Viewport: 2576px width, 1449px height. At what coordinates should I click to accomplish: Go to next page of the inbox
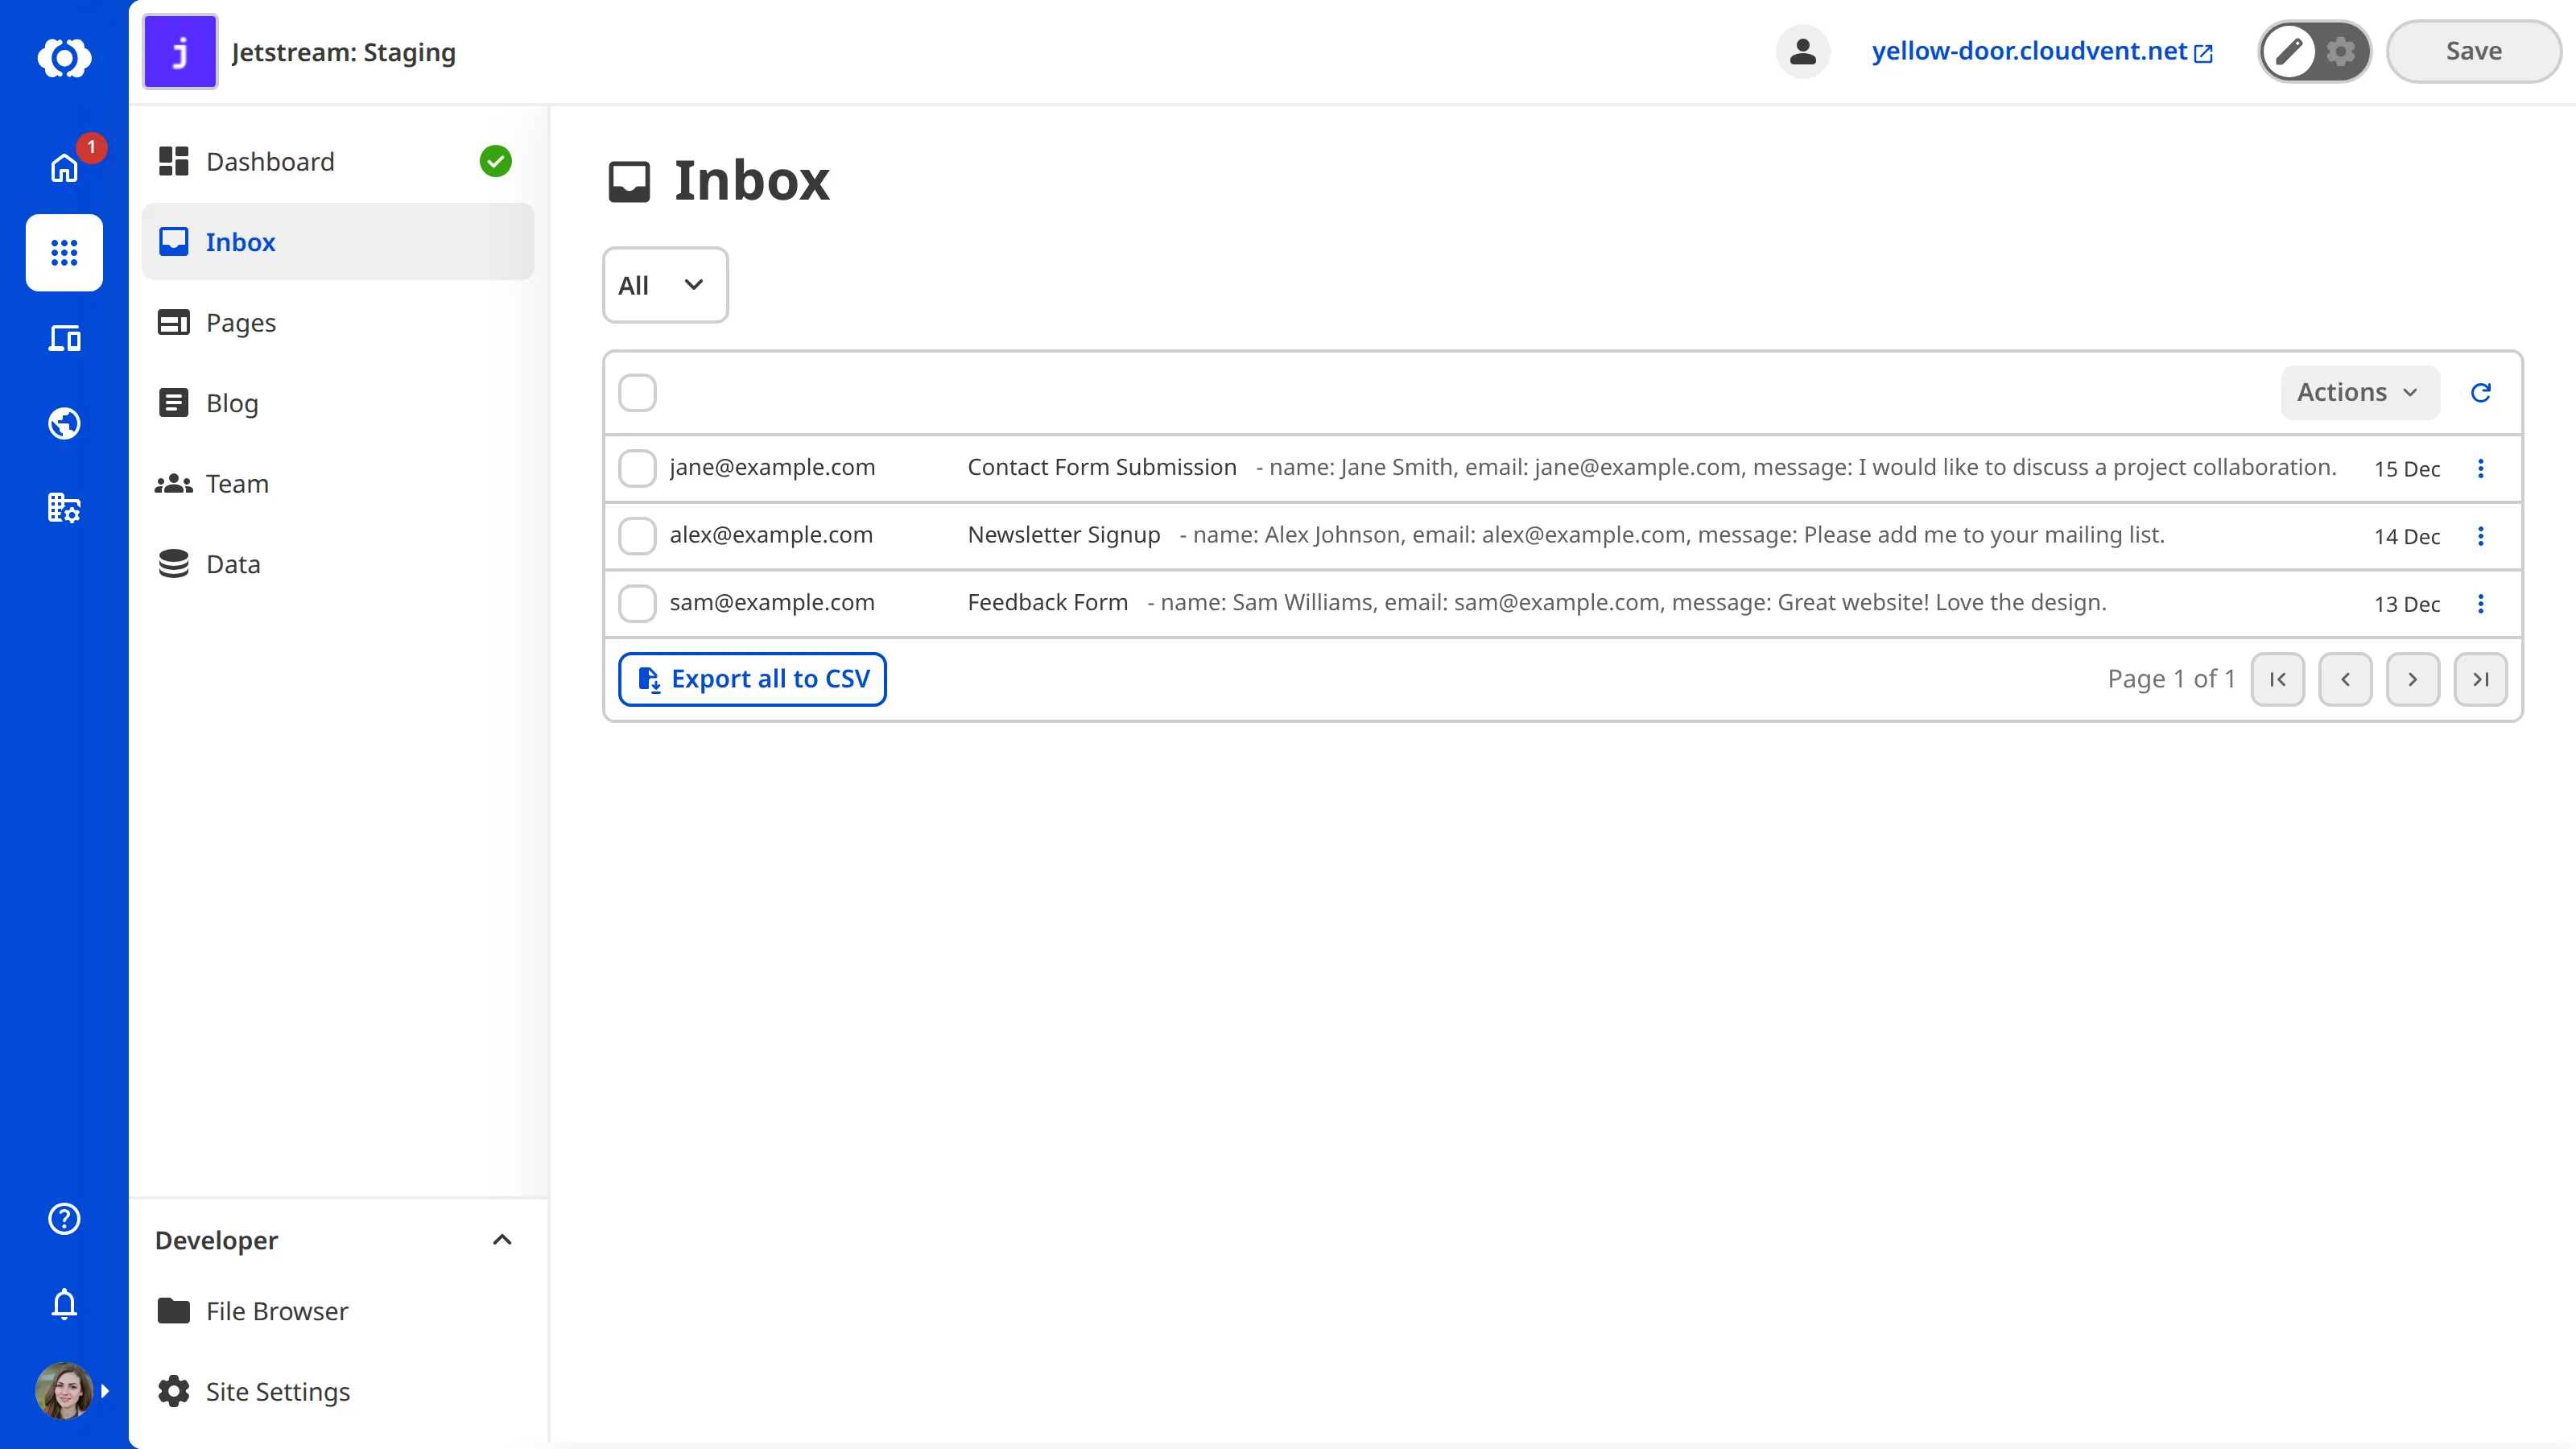click(2413, 679)
